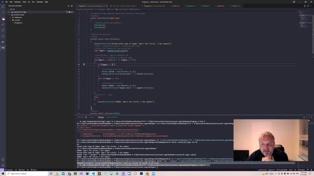Change indentation via Spaces: 4
The height and width of the screenshot is (176, 314).
pyautogui.click(x=271, y=170)
